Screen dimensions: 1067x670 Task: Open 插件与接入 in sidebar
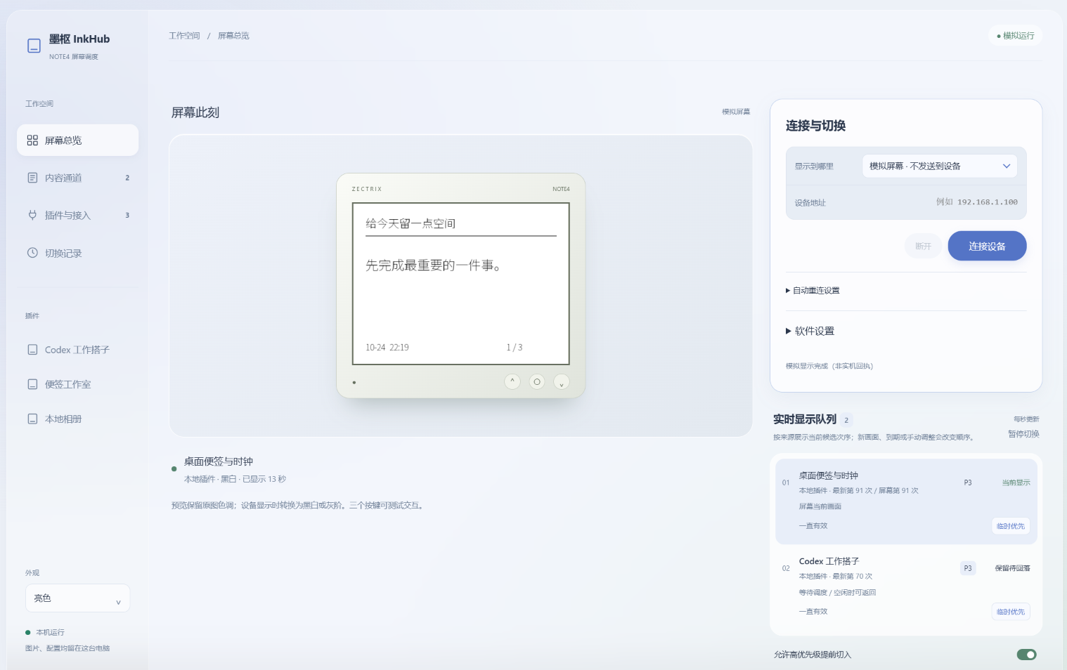click(x=77, y=216)
